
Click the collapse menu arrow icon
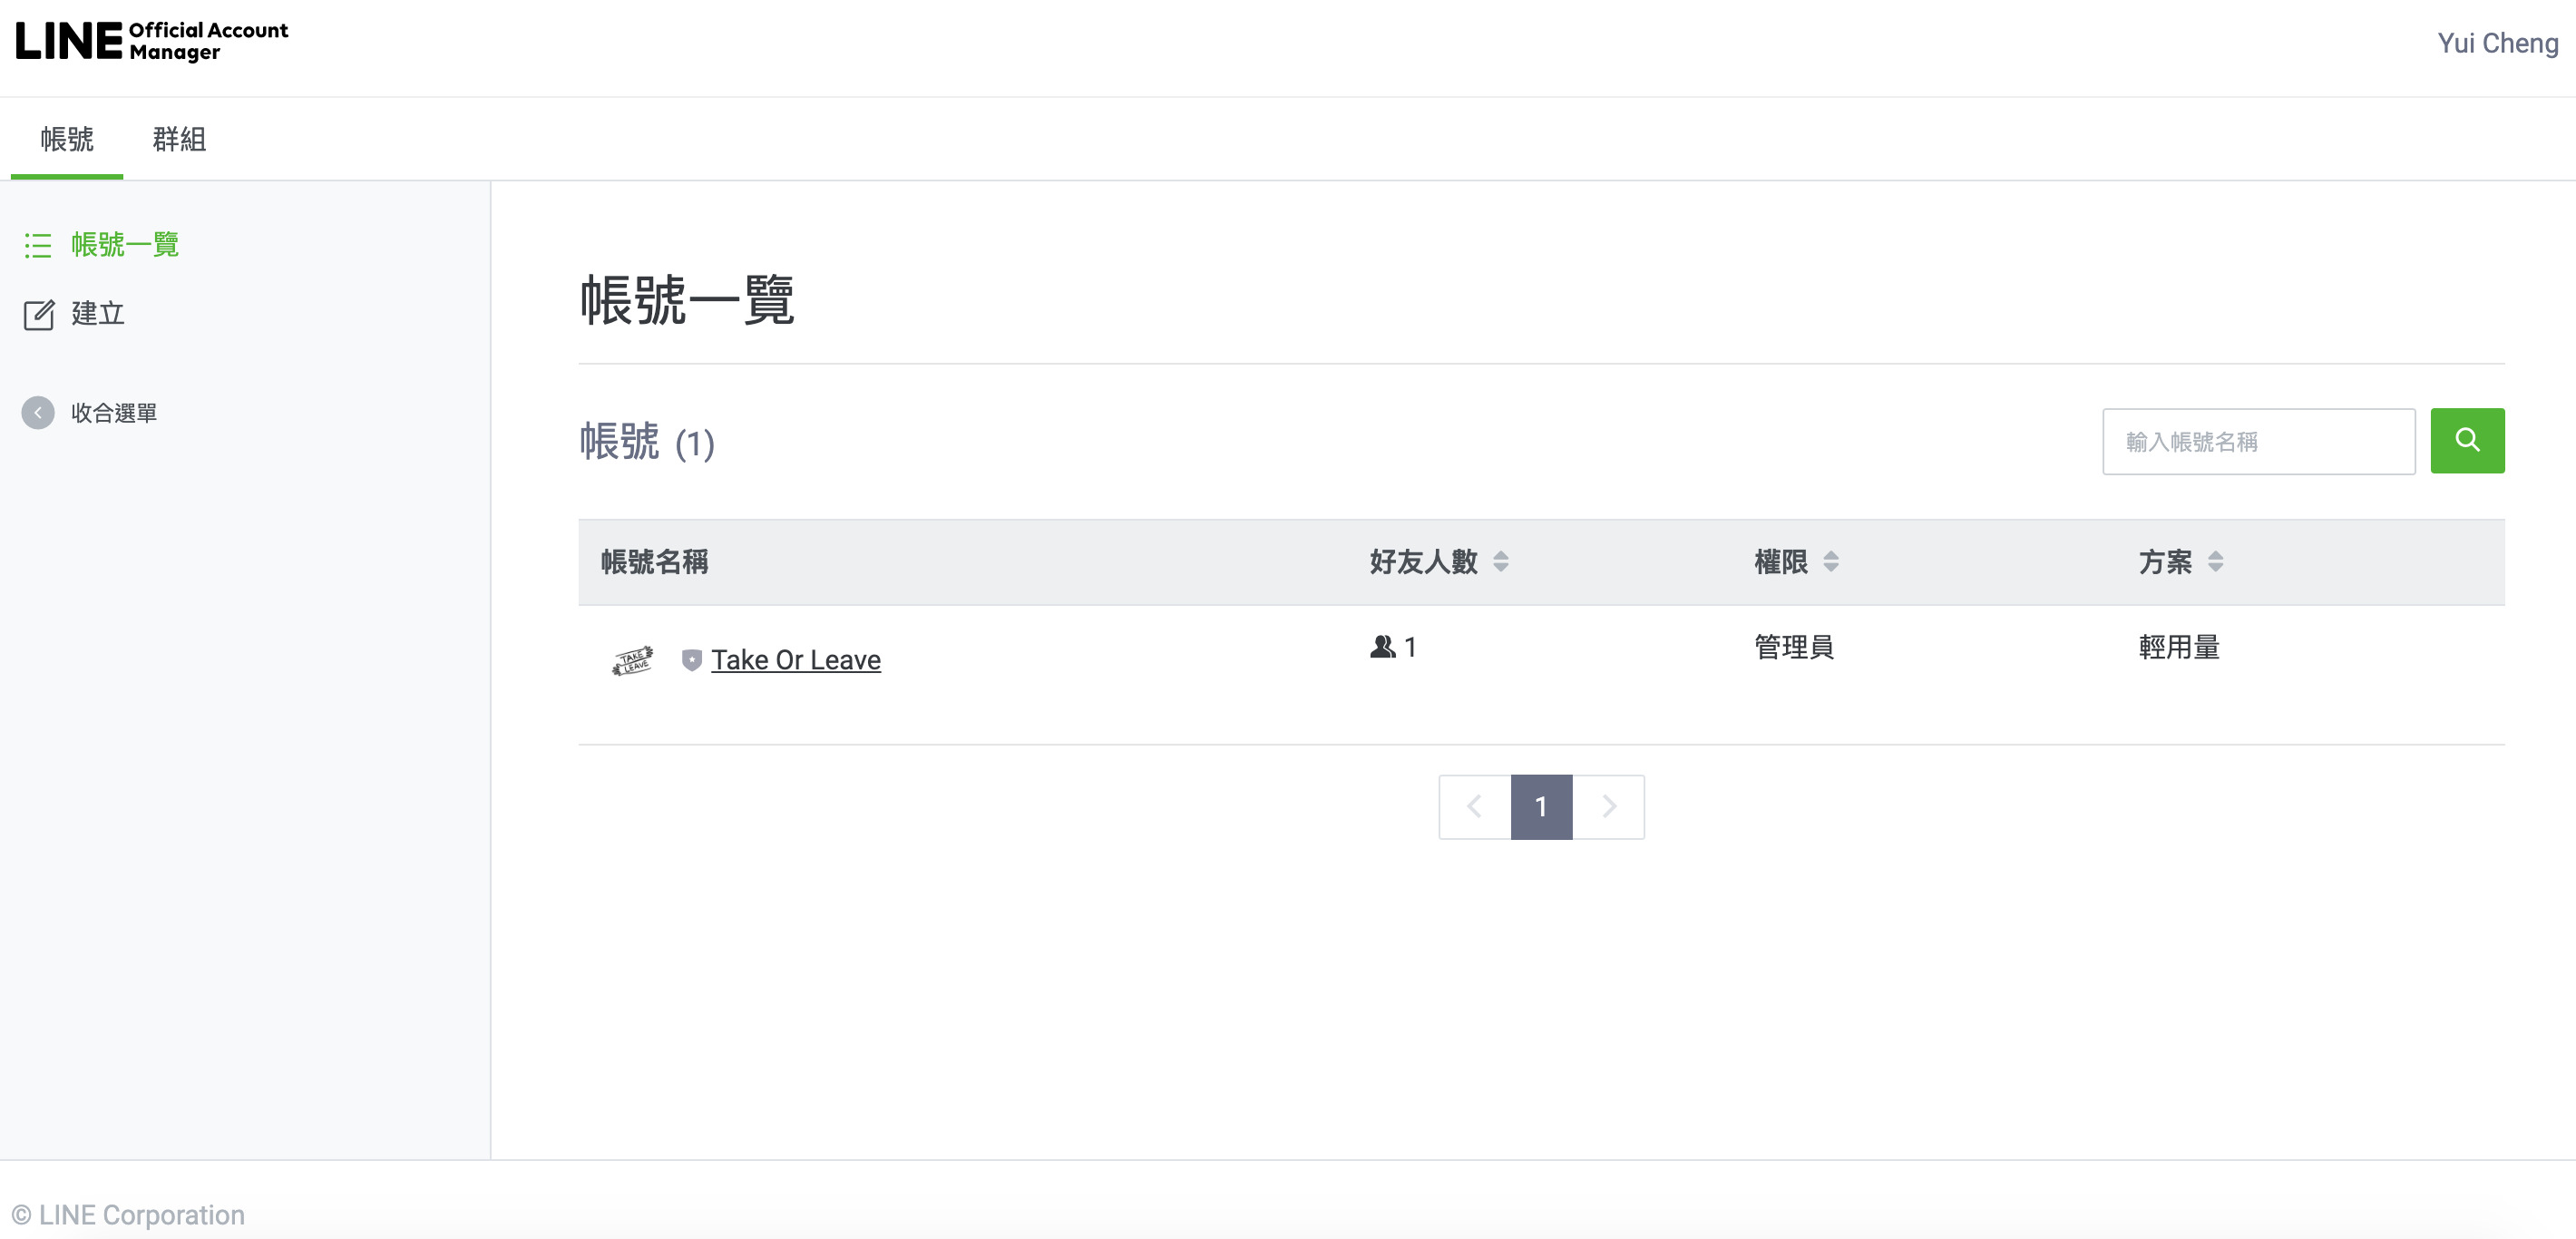coord(38,413)
